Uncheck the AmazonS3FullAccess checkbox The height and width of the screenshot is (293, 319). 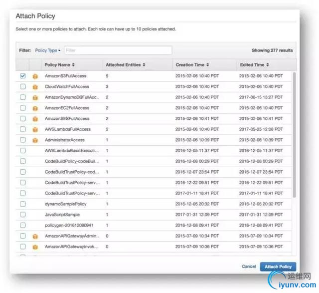click(x=23, y=76)
